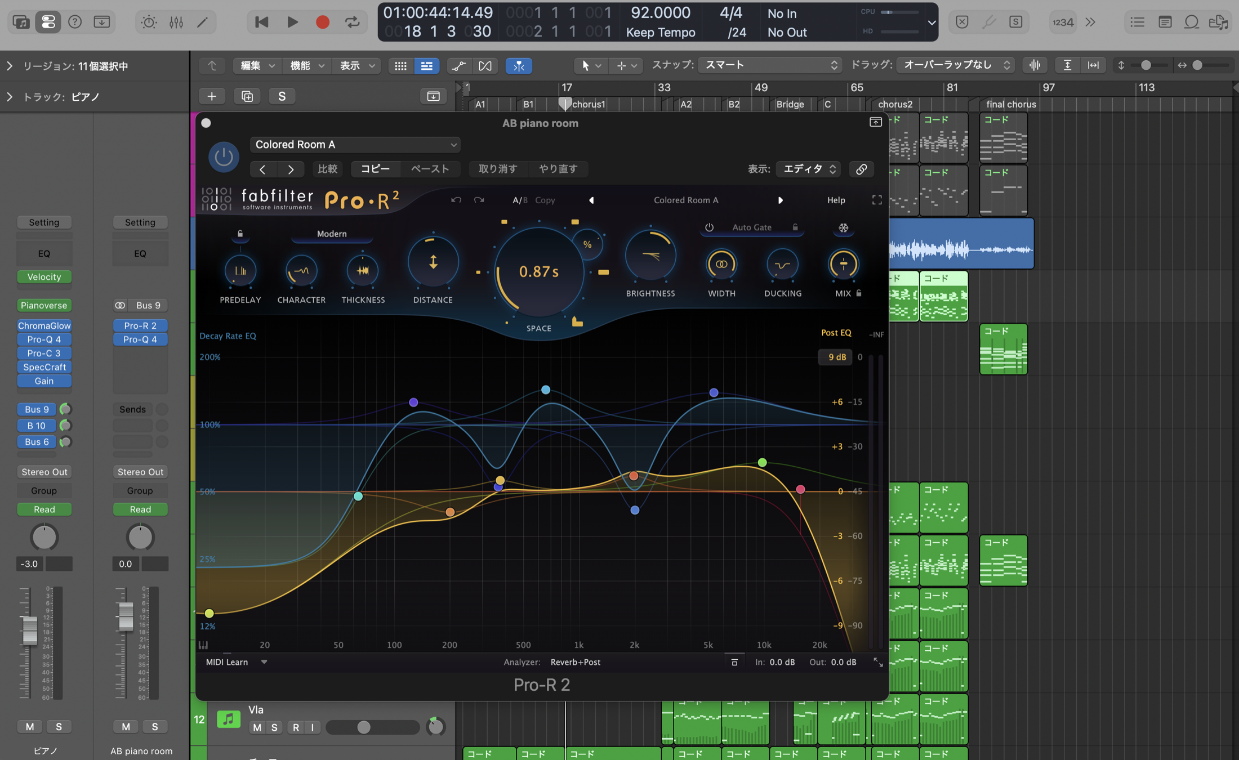Image resolution: width=1239 pixels, height=760 pixels.
Task: Open the MIDI Learn dropdown arrow
Action: (264, 662)
